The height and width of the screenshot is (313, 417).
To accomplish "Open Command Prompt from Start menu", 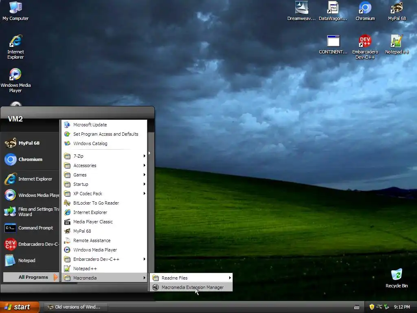I will click(x=31, y=228).
